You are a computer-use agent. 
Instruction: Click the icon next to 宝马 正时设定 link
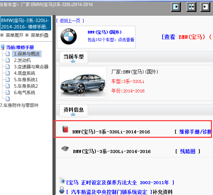click(62, 181)
